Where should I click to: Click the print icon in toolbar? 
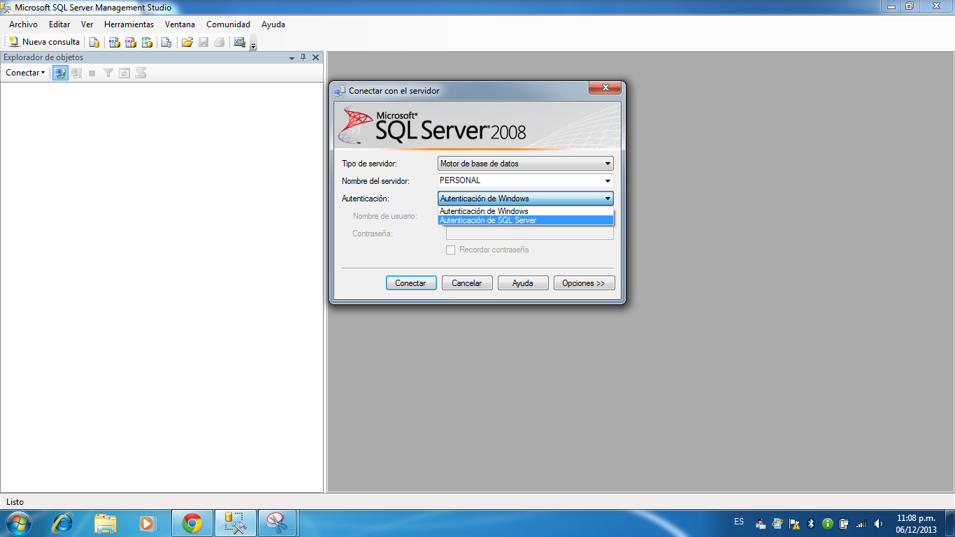tap(220, 42)
